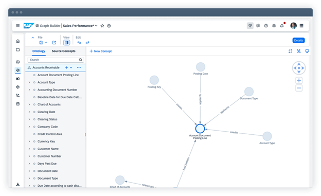Click the export/share icon under File

(x=54, y=43)
